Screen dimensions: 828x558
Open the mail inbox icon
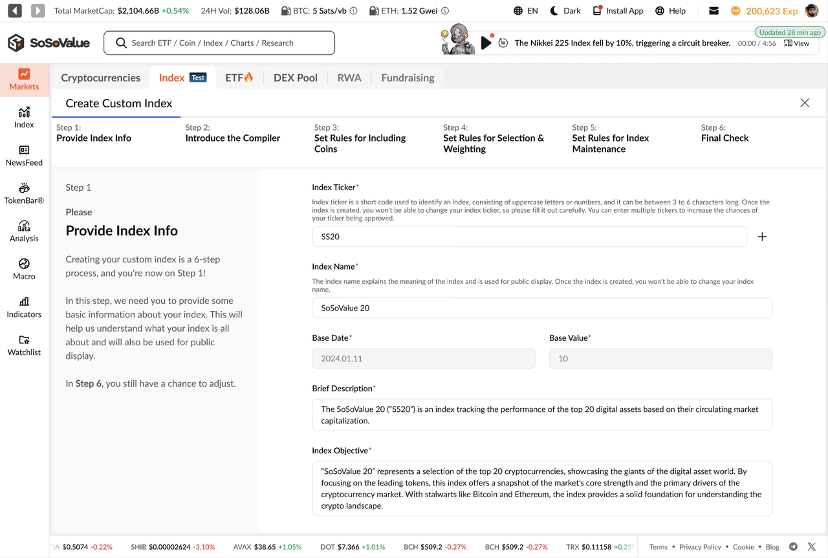(714, 10)
